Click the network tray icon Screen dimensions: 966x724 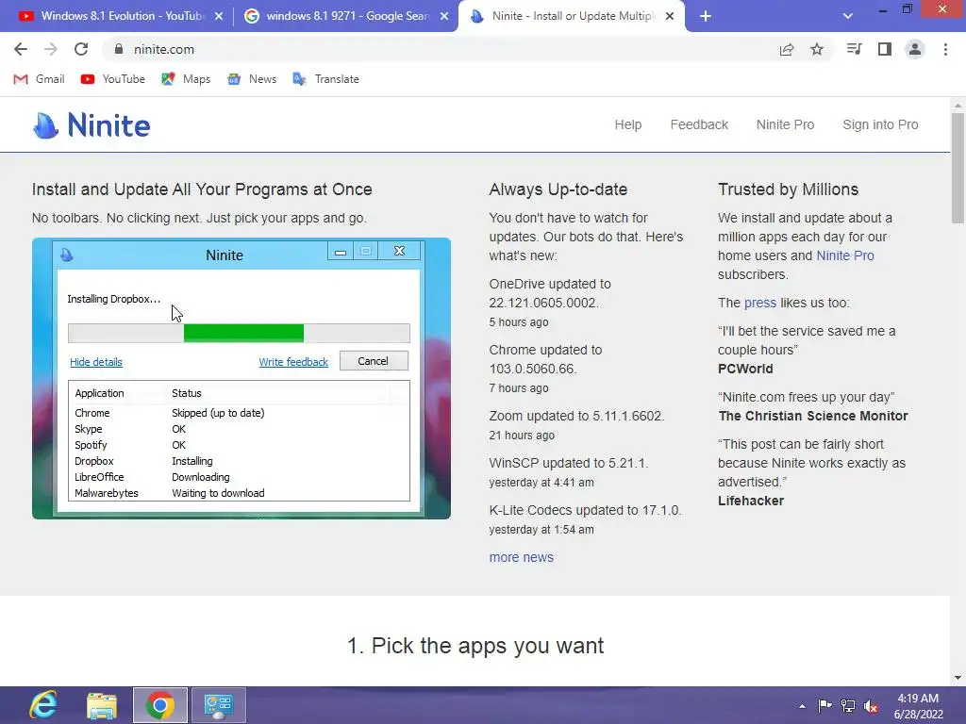(848, 705)
